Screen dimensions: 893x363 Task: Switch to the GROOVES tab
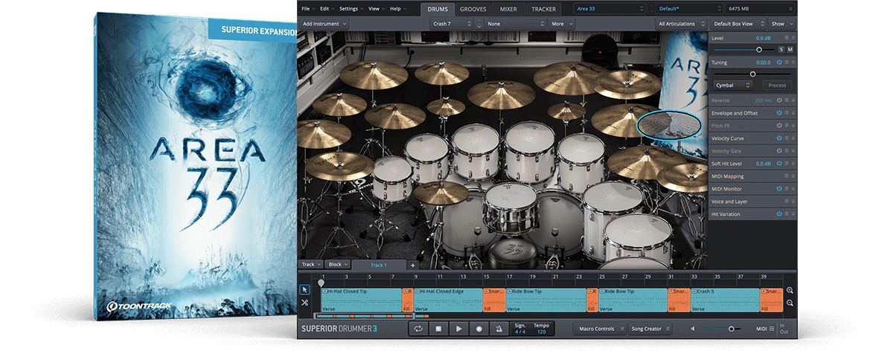click(473, 9)
